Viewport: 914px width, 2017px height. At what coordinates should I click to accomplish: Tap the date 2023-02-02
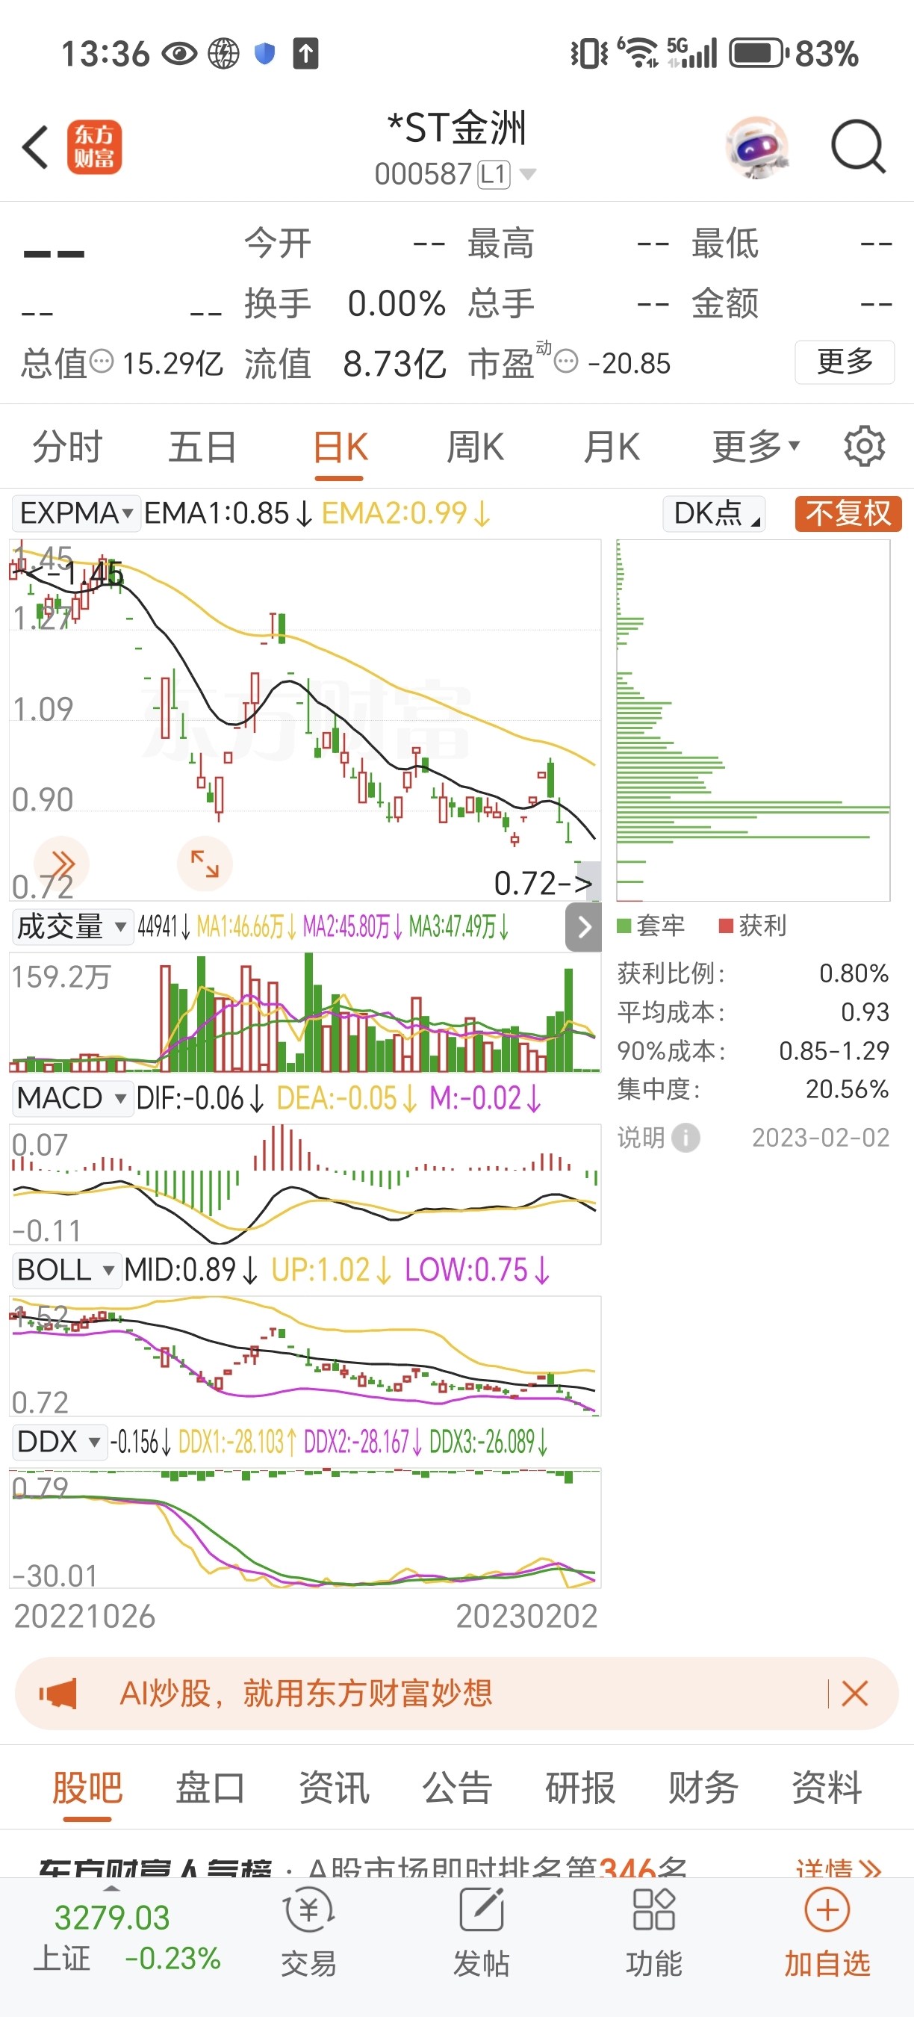click(x=820, y=1137)
